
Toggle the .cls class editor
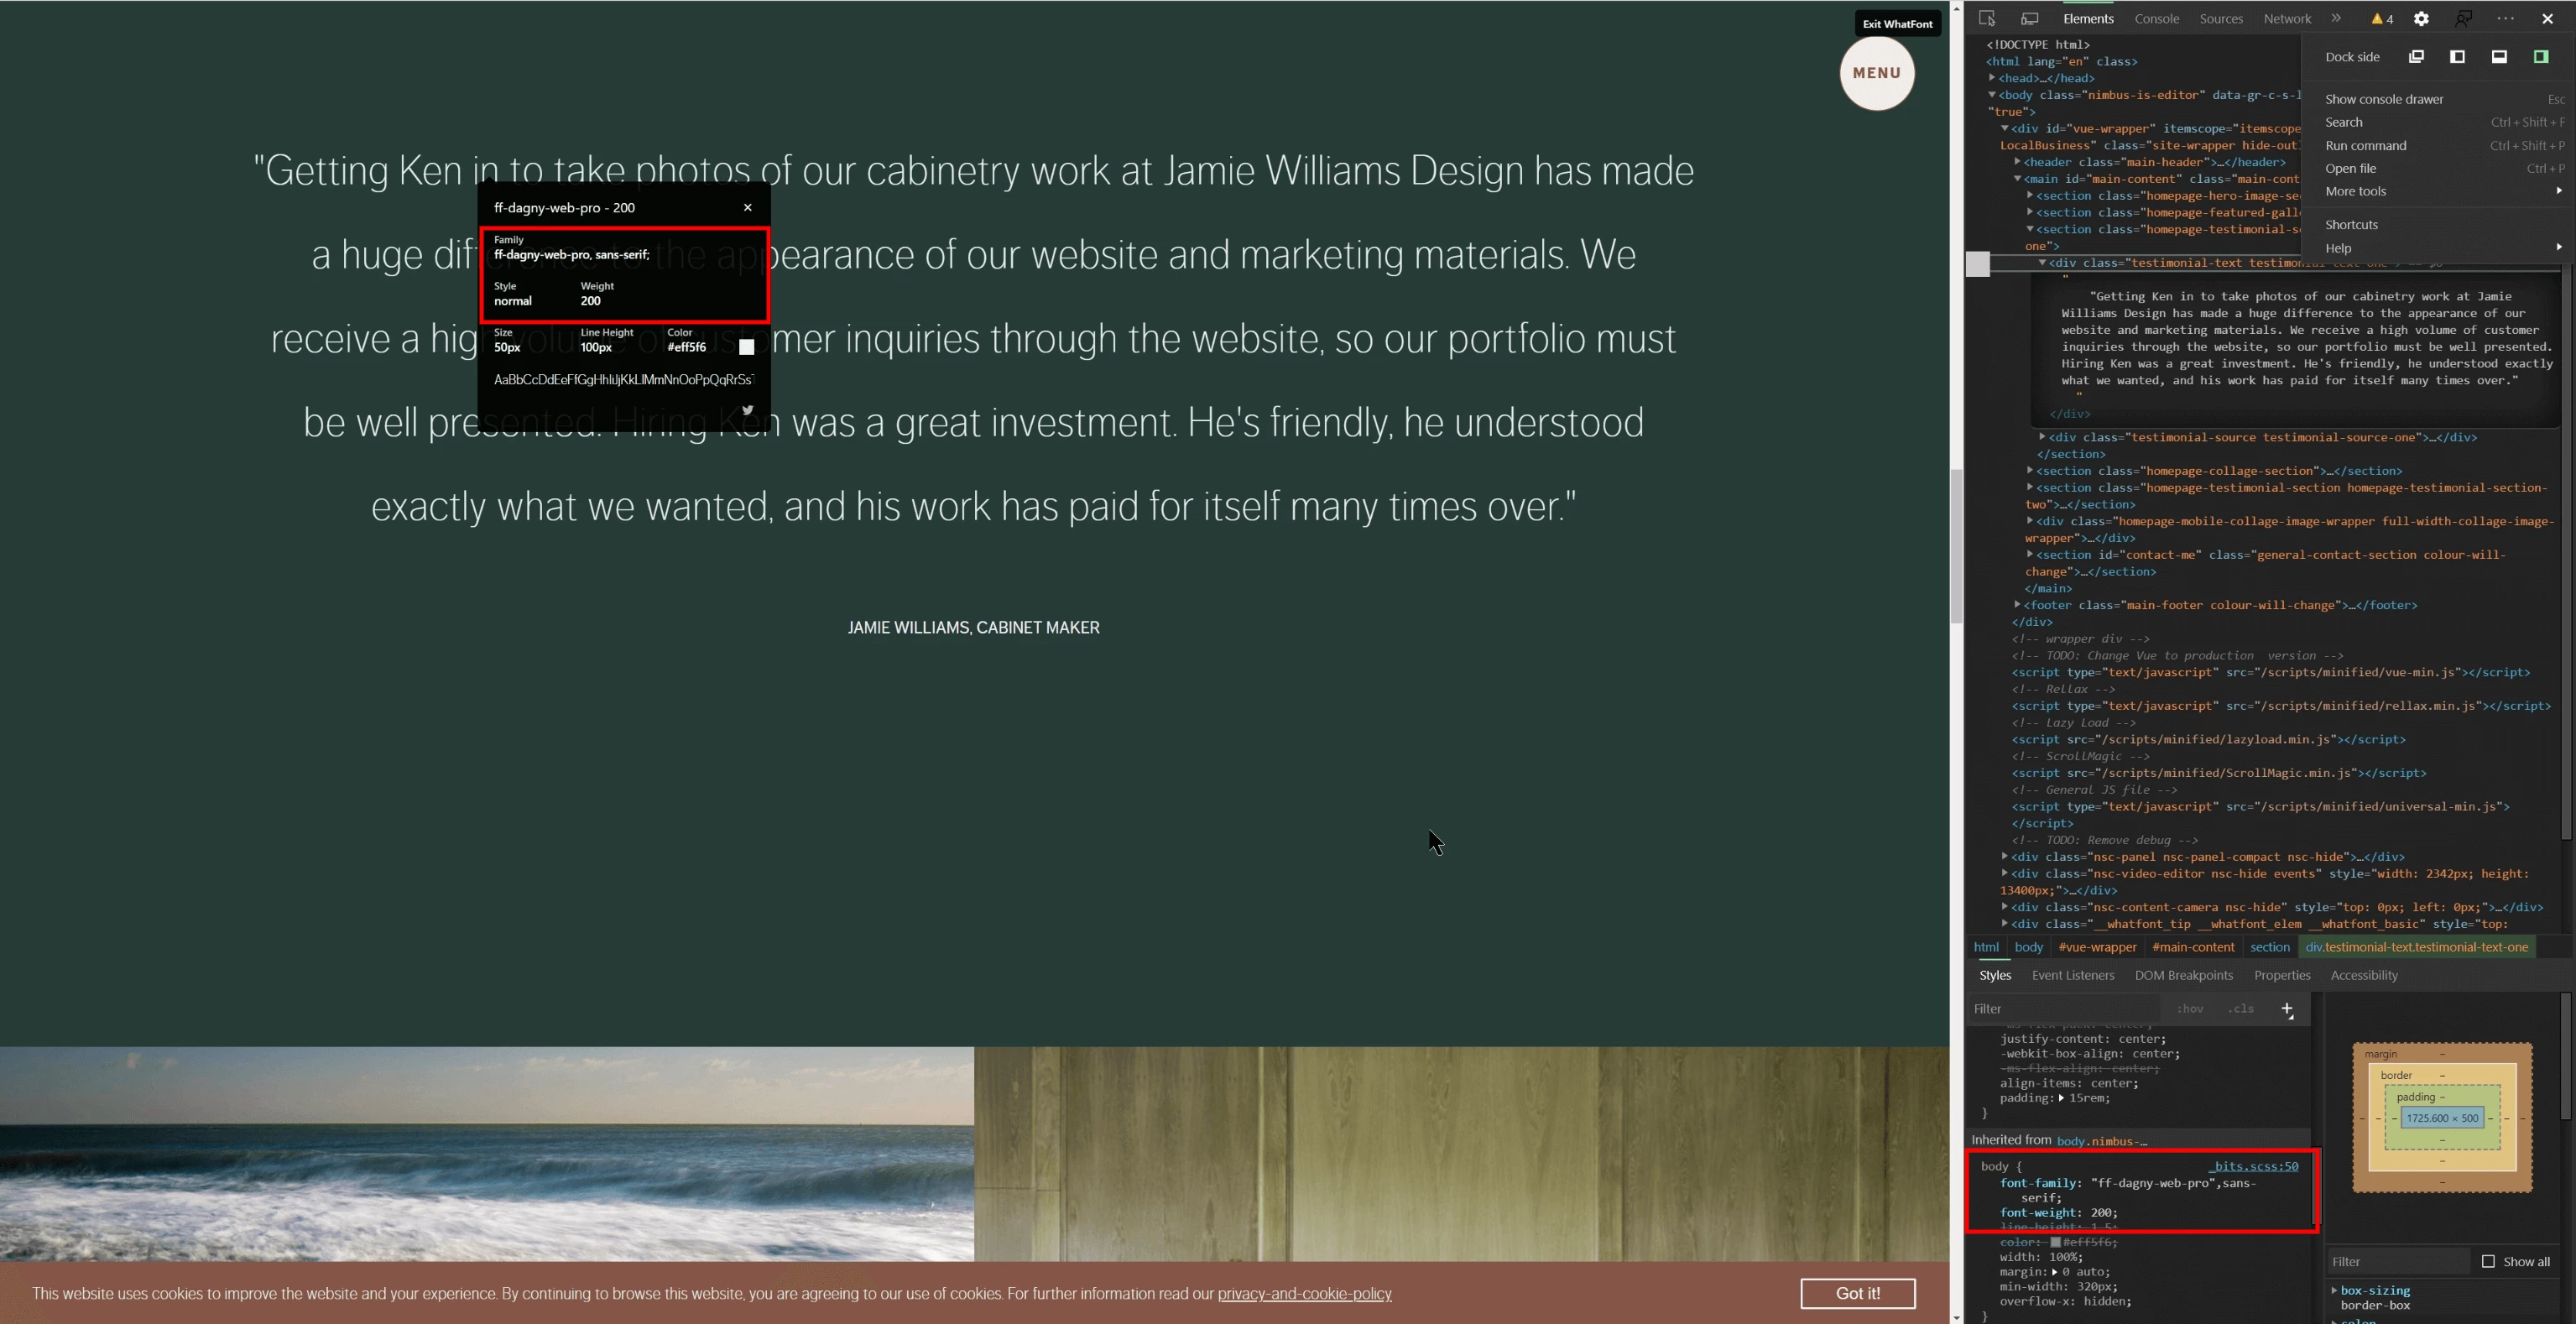click(2241, 1008)
